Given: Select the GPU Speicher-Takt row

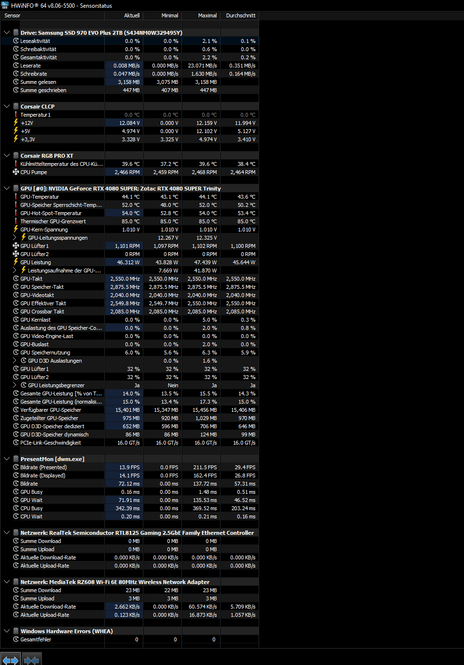Looking at the screenshot, I should coord(129,287).
